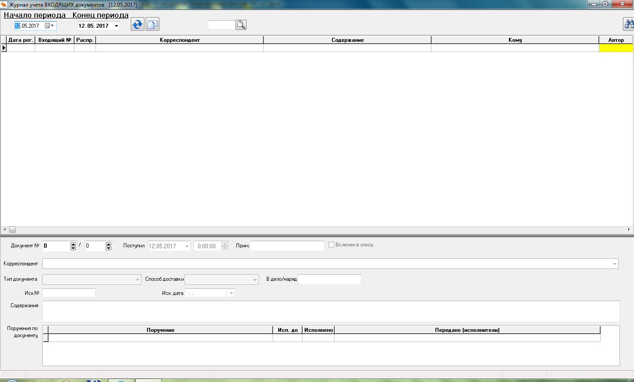Click the Поручение column header
The height and width of the screenshot is (382, 634).
[161, 330]
